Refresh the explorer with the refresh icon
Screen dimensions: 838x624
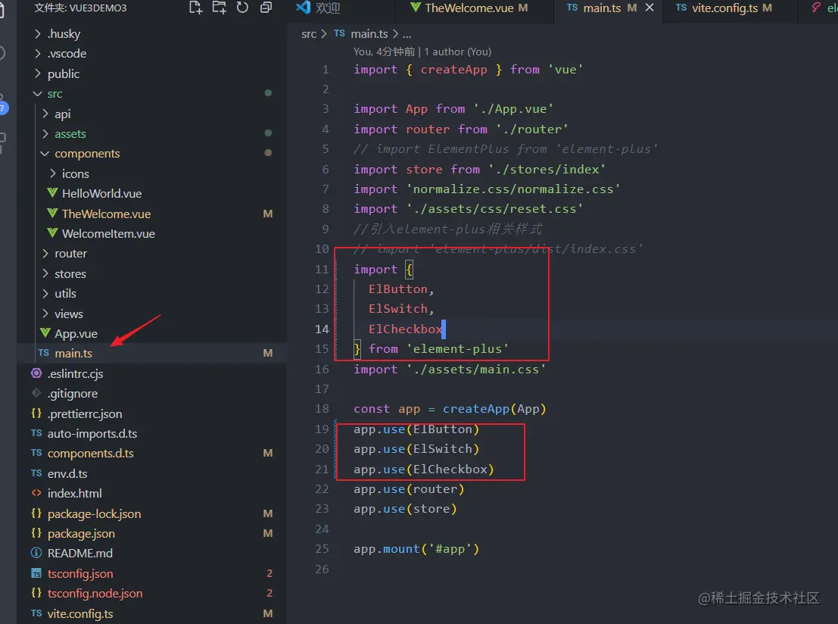[243, 8]
